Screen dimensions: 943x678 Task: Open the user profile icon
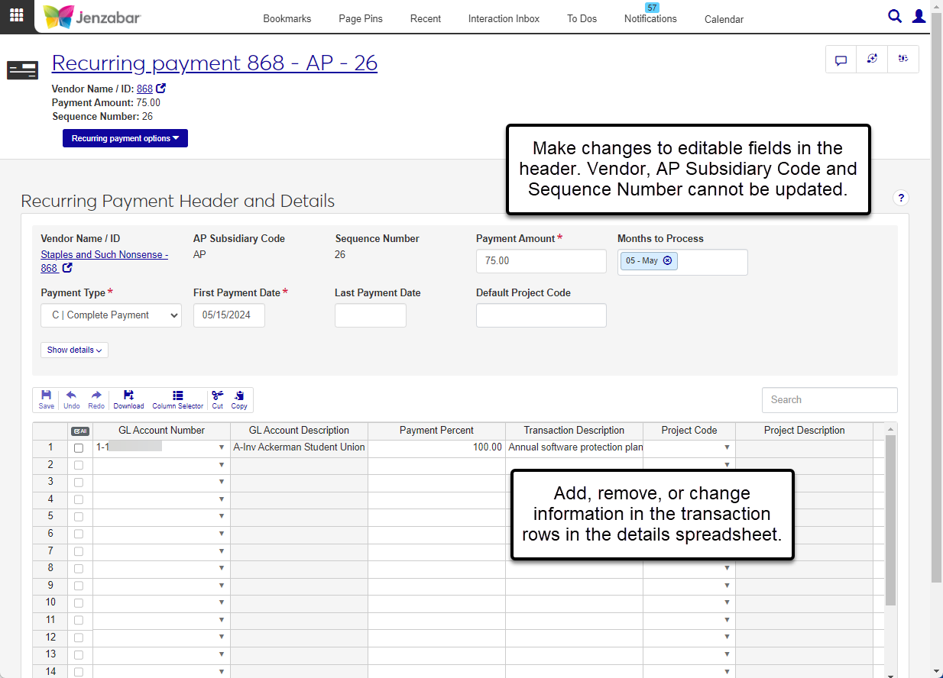click(919, 16)
